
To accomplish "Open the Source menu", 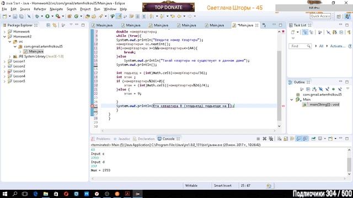I will coord(25,9).
